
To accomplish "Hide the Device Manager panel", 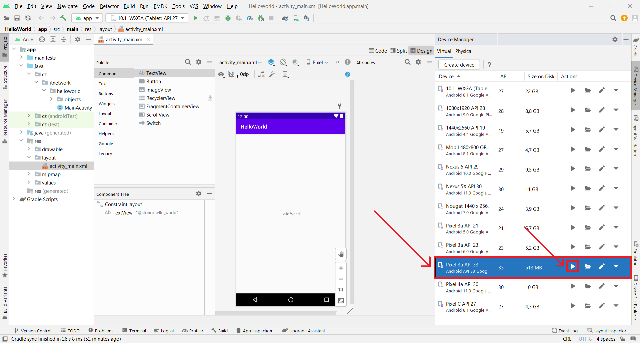I will click(x=626, y=39).
